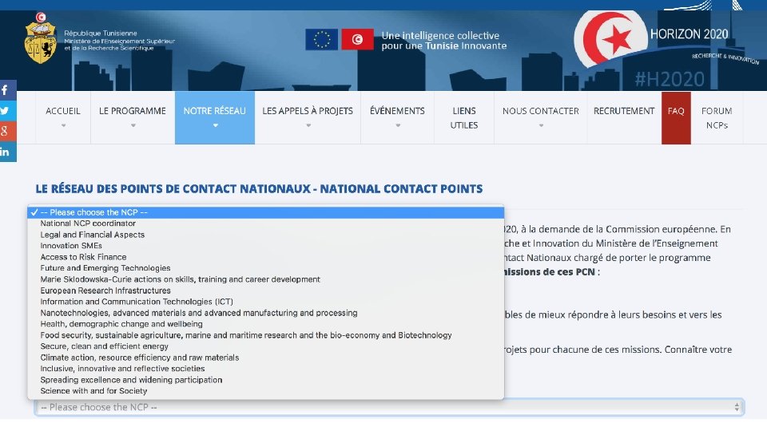The width and height of the screenshot is (767, 431).
Task: Choose Spreading excellence and widening participation
Action: click(265, 380)
